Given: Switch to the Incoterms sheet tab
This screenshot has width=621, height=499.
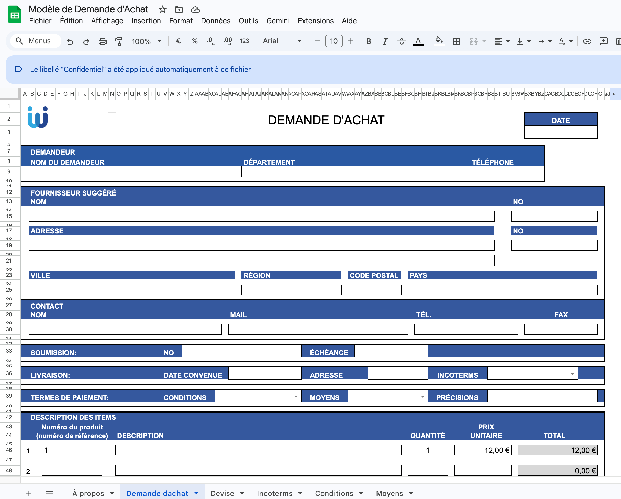Looking at the screenshot, I should pos(274,493).
